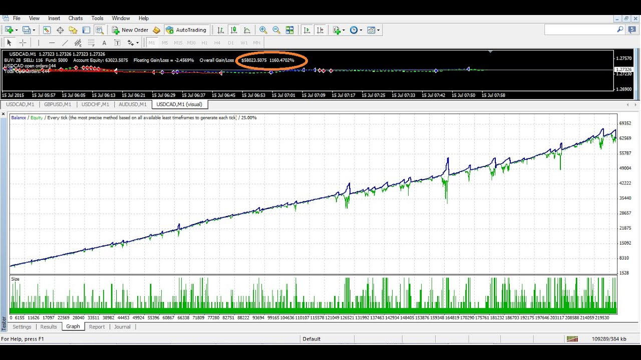Toggle the AutoTrading button

pyautogui.click(x=186, y=30)
